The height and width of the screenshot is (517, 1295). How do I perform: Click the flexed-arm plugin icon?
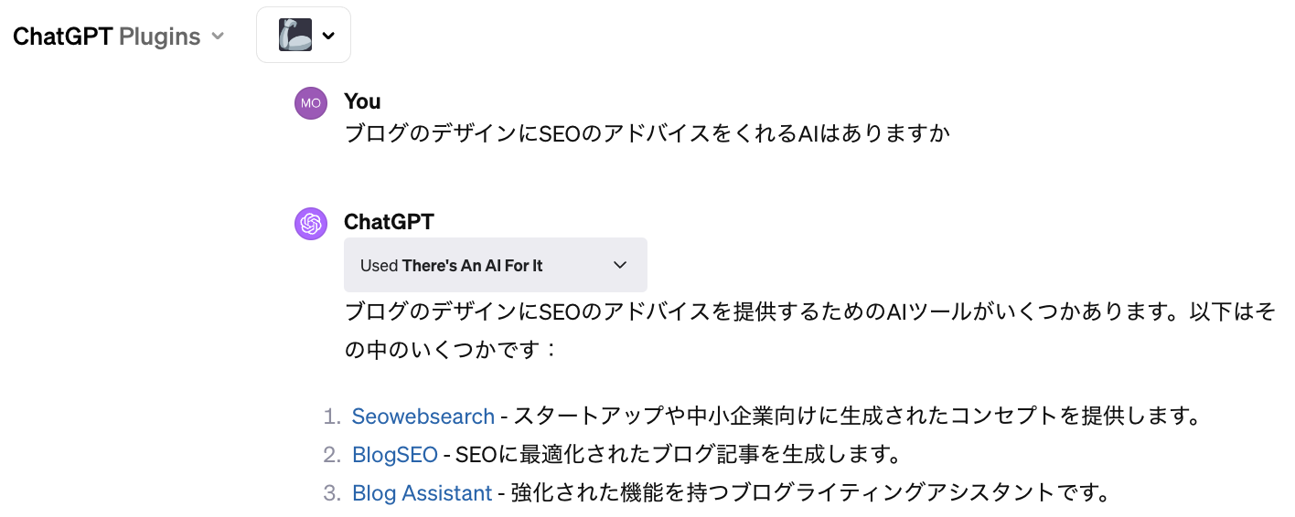click(295, 36)
